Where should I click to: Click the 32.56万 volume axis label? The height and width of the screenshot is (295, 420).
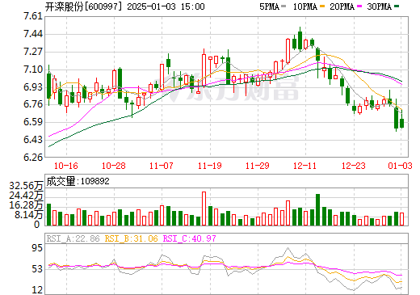pyautogui.click(x=26, y=186)
